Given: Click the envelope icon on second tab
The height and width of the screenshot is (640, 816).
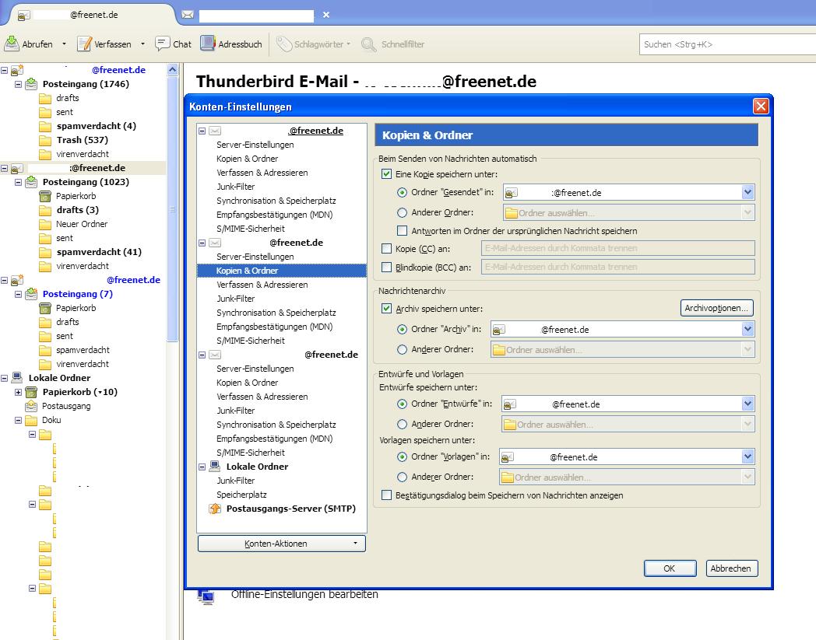Looking at the screenshot, I should [188, 15].
